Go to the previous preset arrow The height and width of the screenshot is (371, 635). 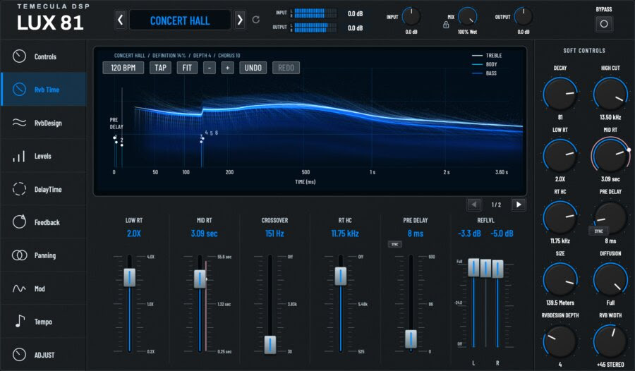[x=120, y=20]
